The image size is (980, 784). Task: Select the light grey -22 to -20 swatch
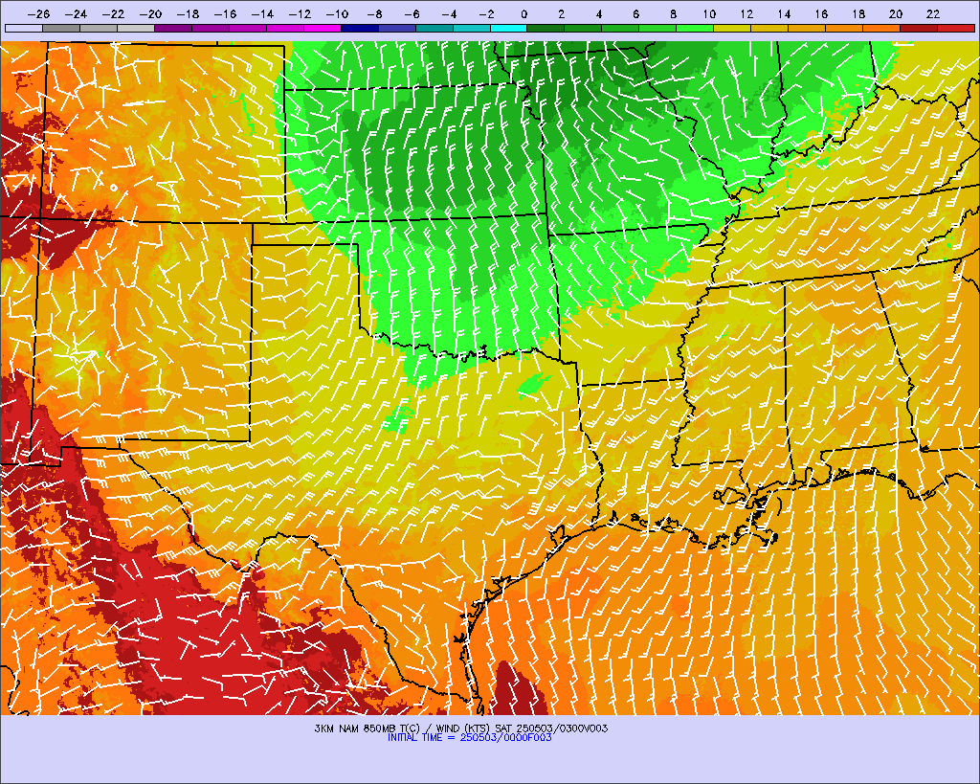[136, 28]
